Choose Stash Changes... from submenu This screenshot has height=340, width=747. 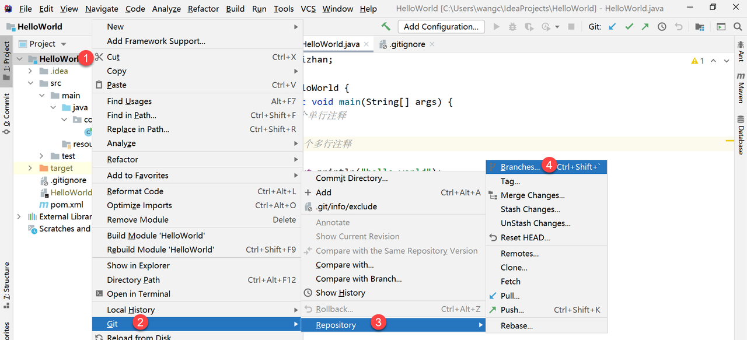coord(530,209)
